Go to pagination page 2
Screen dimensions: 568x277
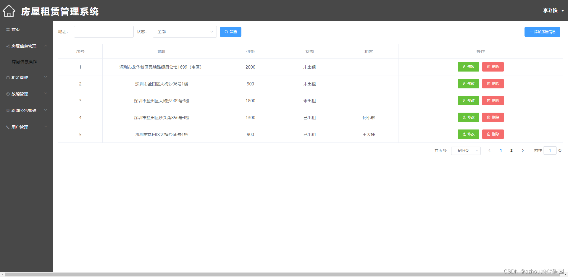click(511, 150)
